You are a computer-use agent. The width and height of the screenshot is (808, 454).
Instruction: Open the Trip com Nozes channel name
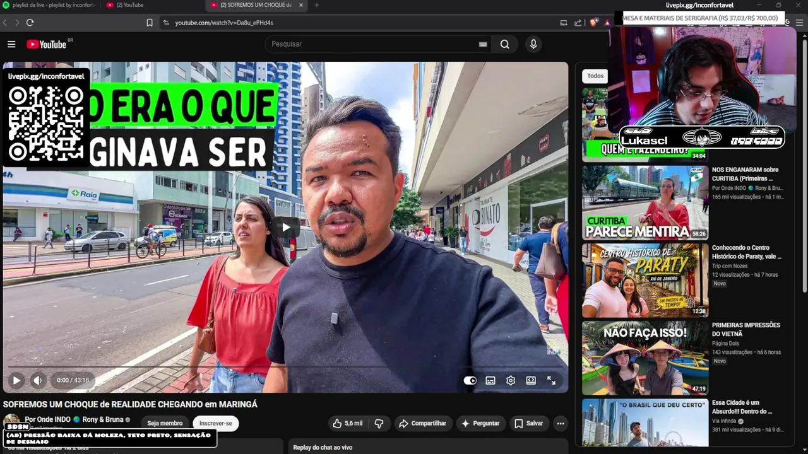[731, 265]
